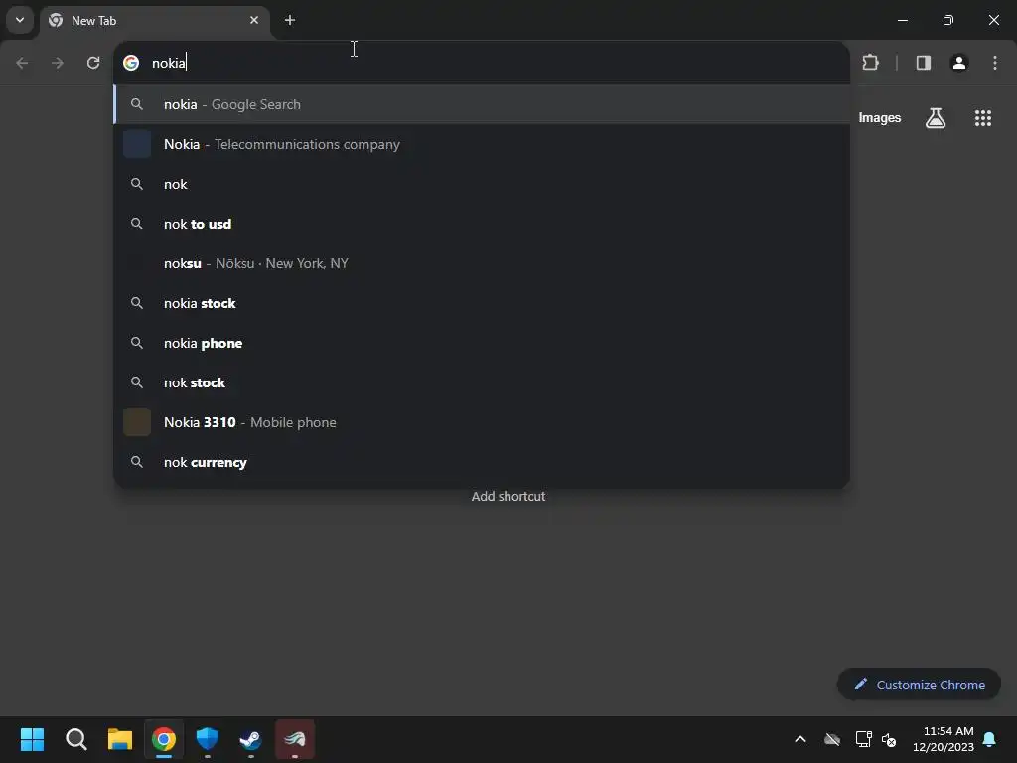Select the 'nokia stock' suggestion

coord(482,303)
